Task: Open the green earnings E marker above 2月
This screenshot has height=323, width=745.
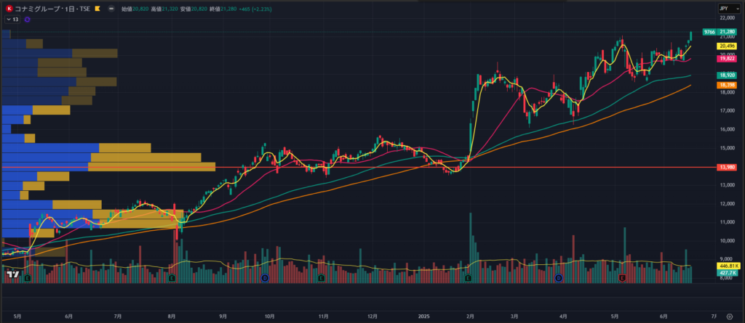Action: (468, 278)
